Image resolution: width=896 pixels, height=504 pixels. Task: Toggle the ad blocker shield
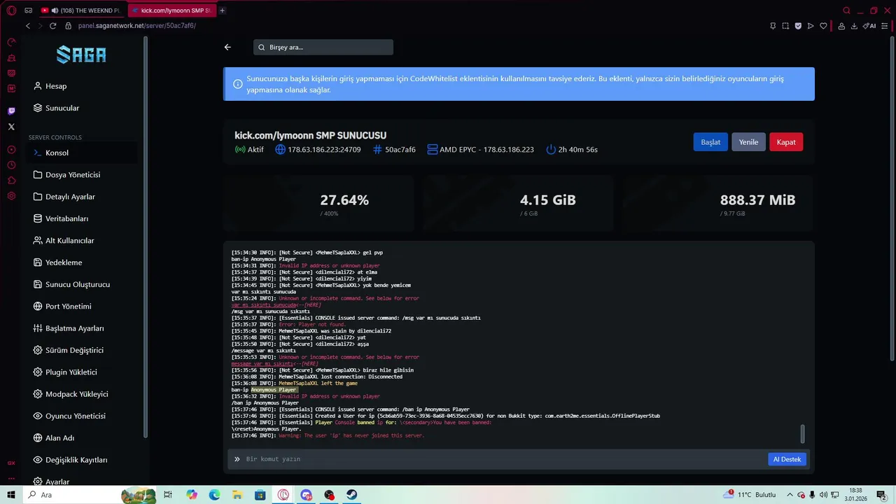click(x=798, y=26)
